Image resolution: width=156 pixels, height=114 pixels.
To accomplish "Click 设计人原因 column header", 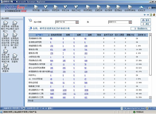I will click(x=119, y=35).
